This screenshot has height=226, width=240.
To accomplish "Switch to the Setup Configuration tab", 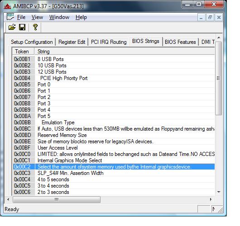I will tap(32, 42).
